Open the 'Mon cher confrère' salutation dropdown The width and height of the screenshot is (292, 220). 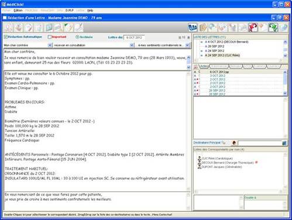click(50, 45)
